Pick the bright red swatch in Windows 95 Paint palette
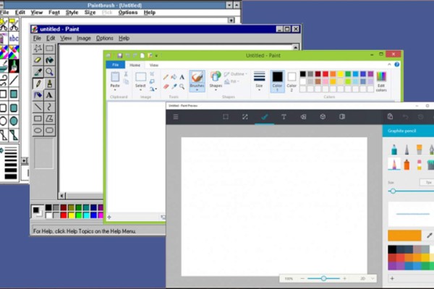The height and width of the screenshot is (289, 434). point(64,215)
